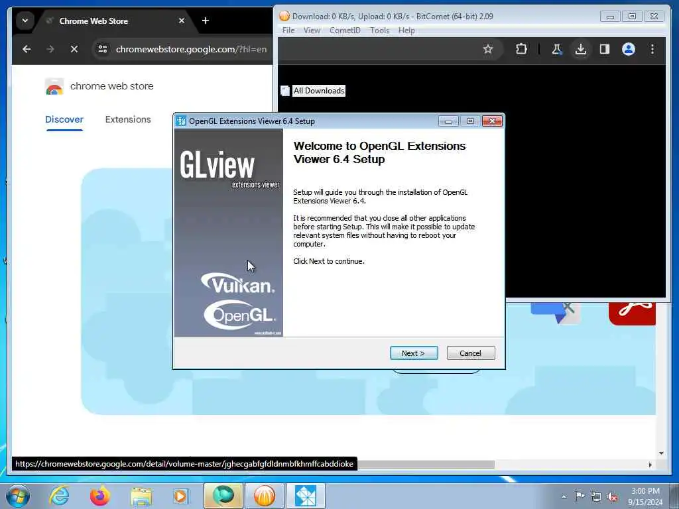Open Chrome Labs flask icon
The width and height of the screenshot is (679, 509).
pos(556,49)
